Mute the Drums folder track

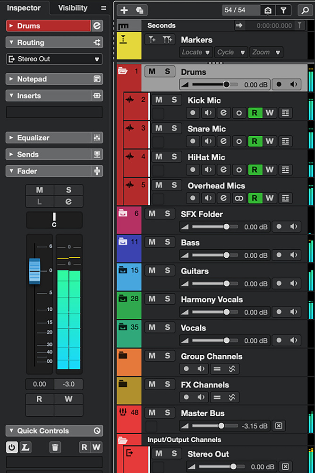click(152, 71)
